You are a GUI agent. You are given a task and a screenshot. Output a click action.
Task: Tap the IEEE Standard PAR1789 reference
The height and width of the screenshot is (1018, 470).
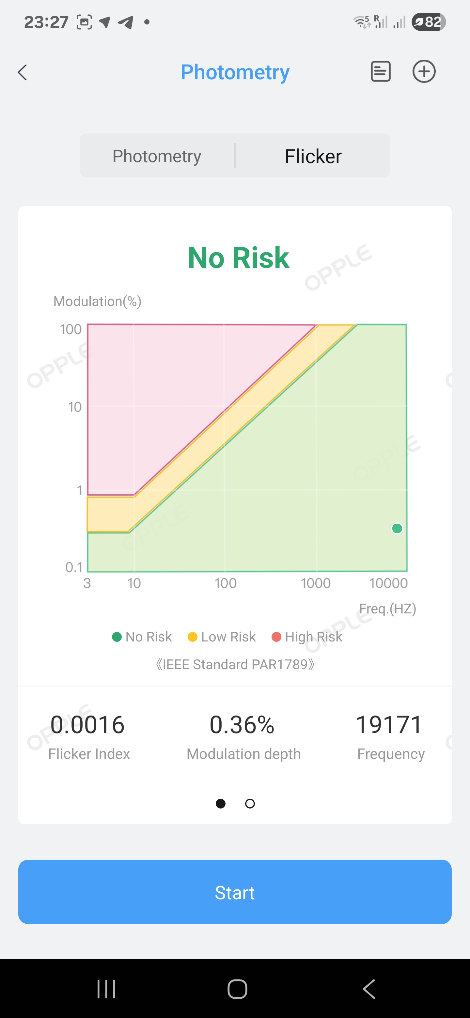(x=235, y=664)
